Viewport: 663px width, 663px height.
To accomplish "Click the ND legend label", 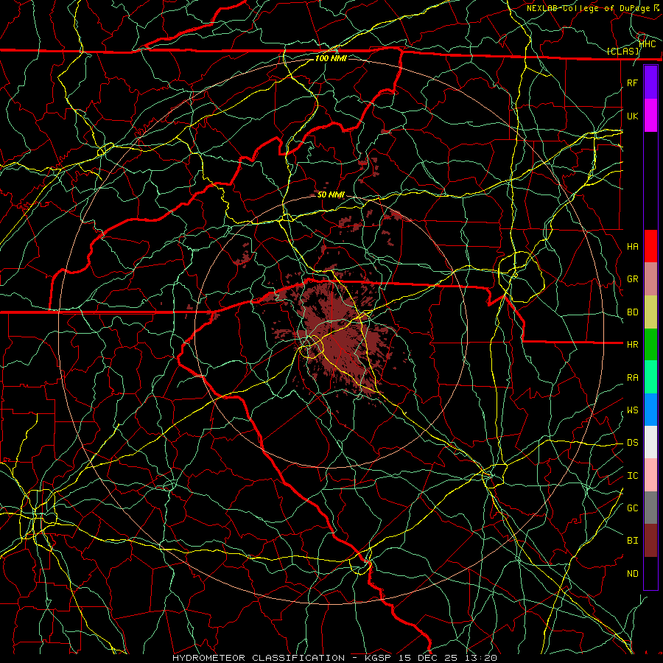I will point(633,574).
